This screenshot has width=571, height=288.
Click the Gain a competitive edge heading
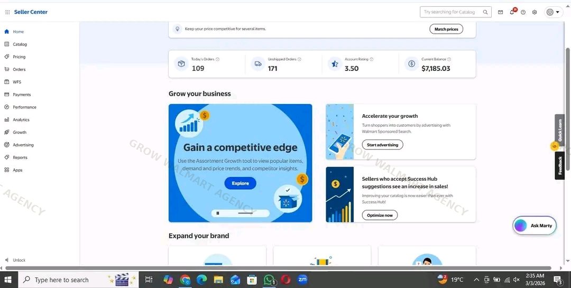pos(241,147)
